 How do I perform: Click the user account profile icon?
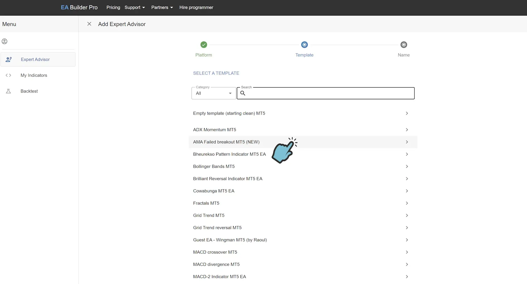4,41
